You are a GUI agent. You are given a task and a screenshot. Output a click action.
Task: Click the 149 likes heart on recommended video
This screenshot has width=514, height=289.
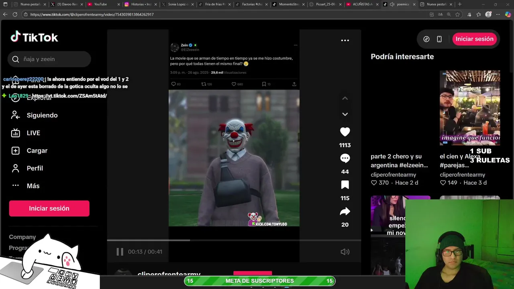point(443,183)
